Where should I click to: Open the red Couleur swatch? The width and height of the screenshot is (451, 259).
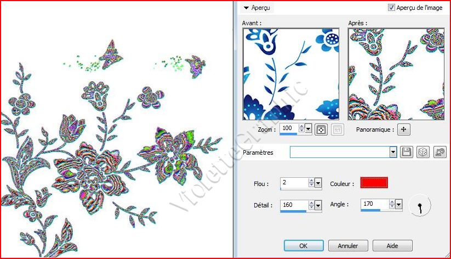(374, 183)
